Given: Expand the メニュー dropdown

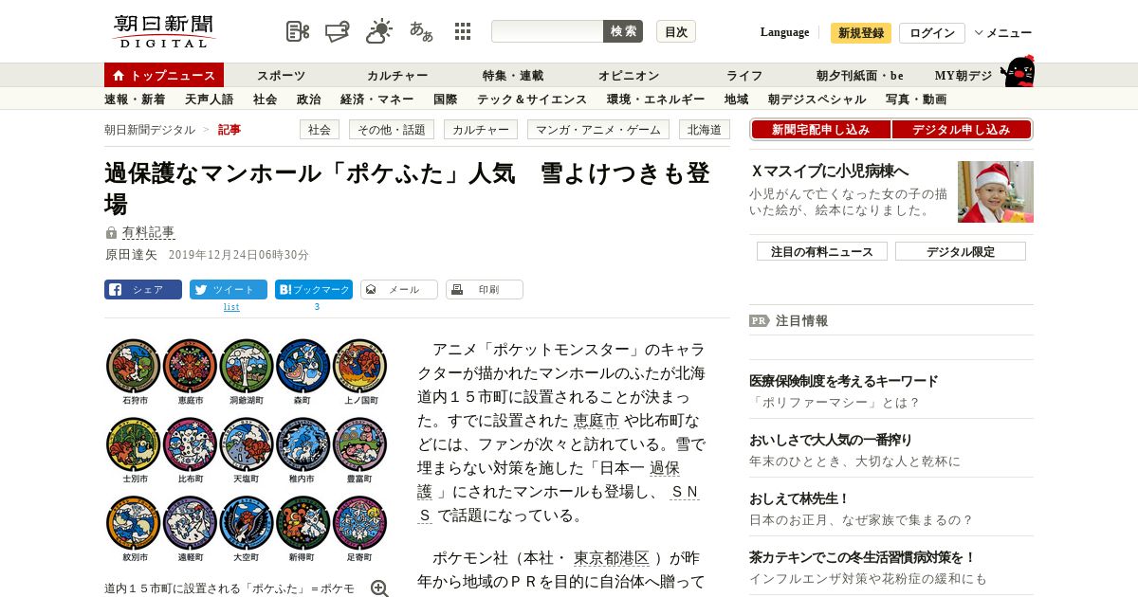Looking at the screenshot, I should (x=1003, y=32).
